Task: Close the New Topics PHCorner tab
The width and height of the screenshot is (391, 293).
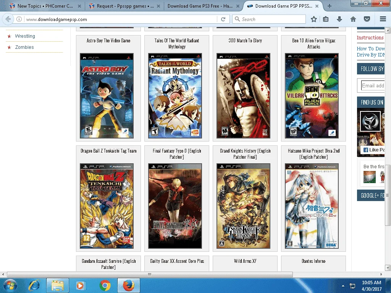Action: 79,6
